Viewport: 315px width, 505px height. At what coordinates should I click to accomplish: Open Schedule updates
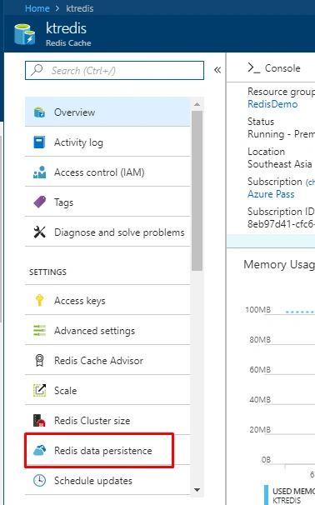pos(107,480)
